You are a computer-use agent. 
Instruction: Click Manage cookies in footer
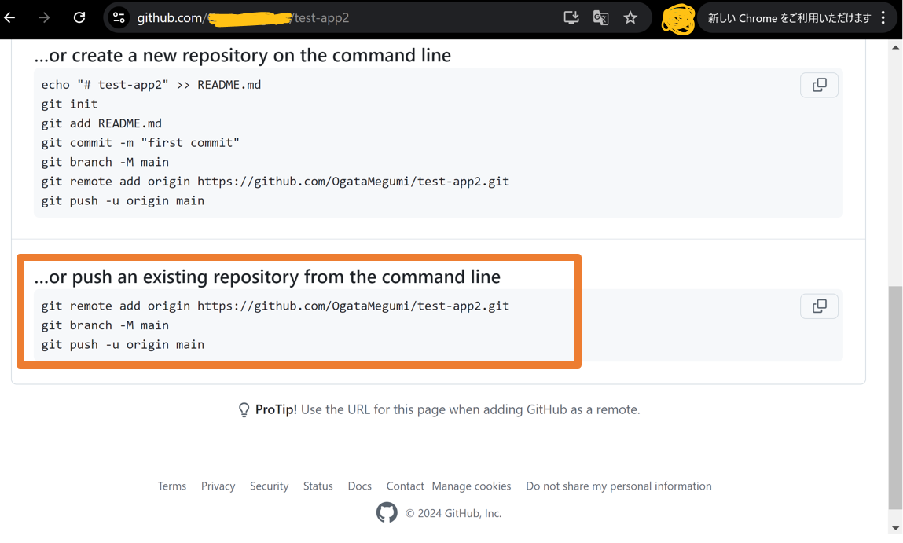click(x=472, y=486)
